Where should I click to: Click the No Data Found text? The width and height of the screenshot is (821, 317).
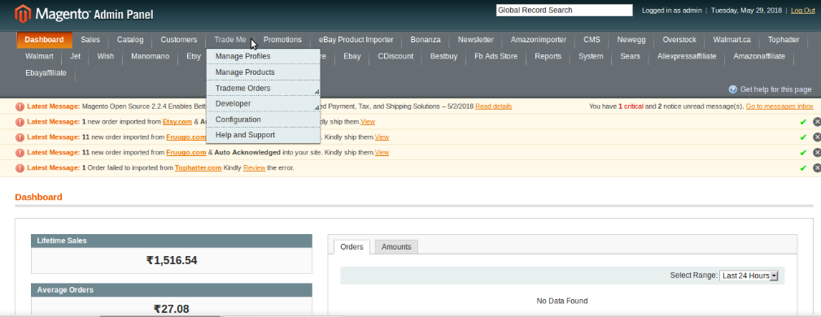[x=561, y=301]
